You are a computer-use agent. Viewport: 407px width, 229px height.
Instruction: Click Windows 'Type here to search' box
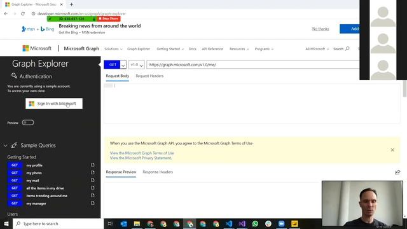pos(58,223)
